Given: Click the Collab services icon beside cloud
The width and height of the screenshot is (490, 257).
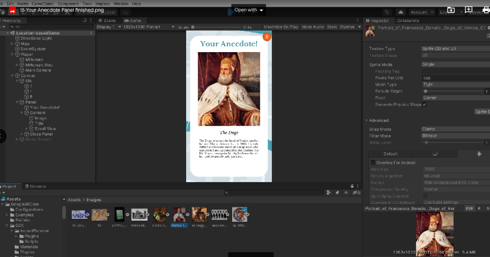Looking at the screenshot, I should [387, 12].
